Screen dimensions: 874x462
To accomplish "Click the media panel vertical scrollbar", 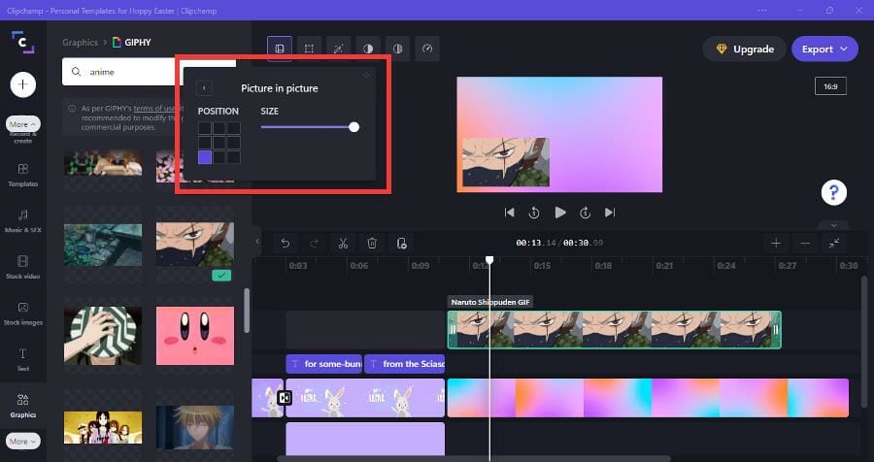I will (247, 311).
